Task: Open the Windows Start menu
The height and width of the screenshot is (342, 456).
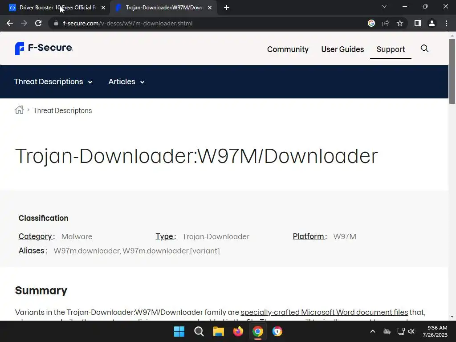Action: (179, 331)
